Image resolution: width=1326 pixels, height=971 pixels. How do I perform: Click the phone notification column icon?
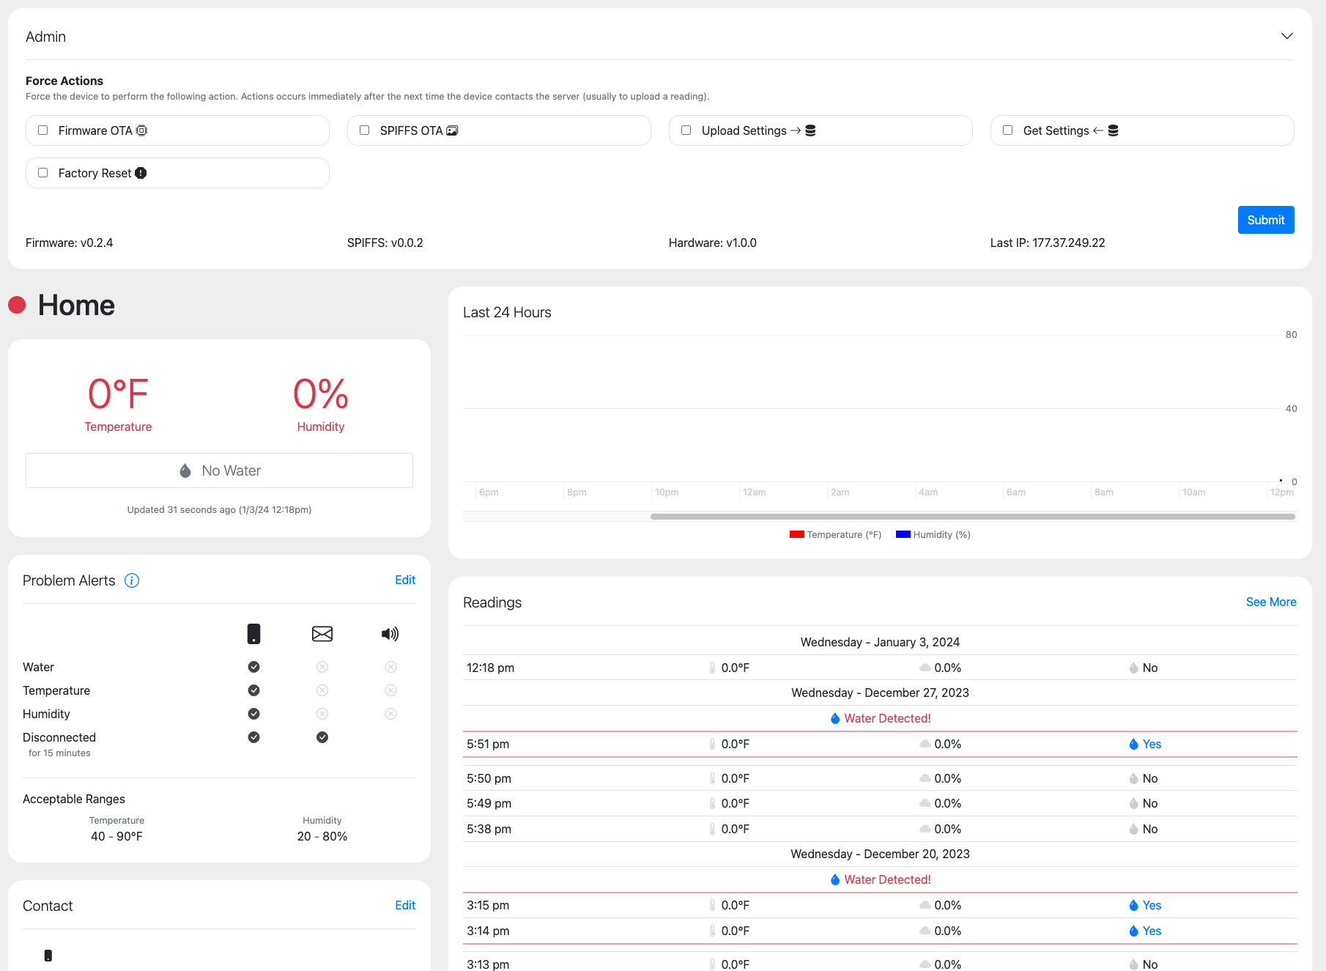[x=253, y=634]
